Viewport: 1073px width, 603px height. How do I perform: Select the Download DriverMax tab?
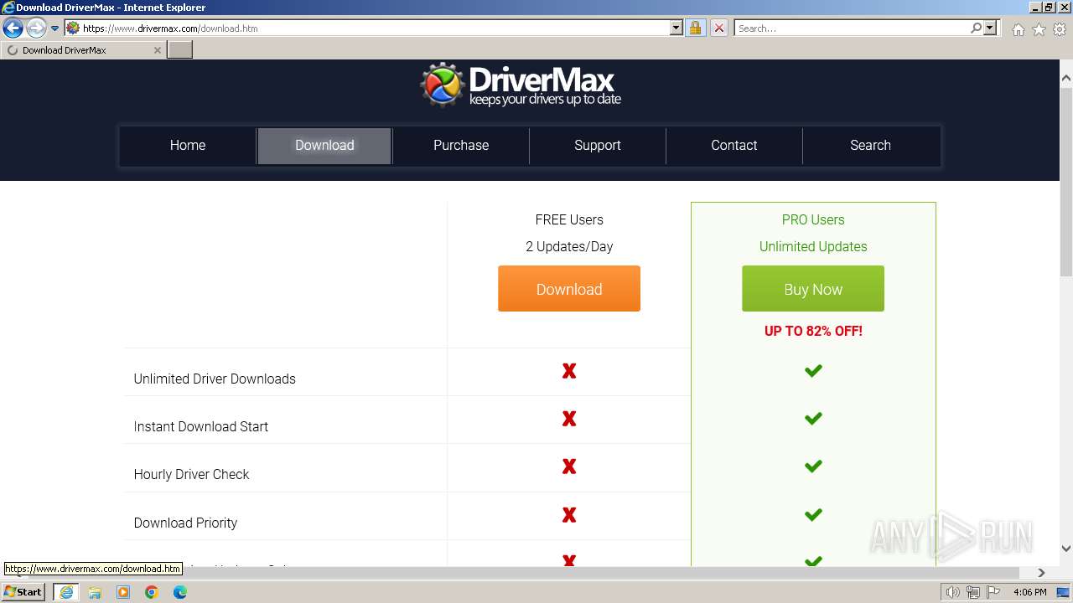[x=83, y=50]
